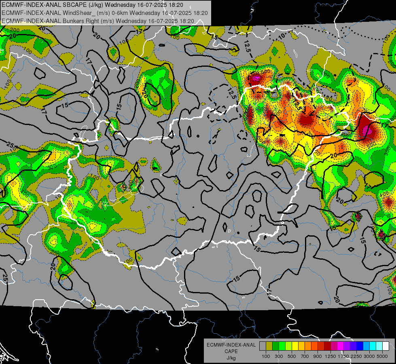This screenshot has width=396, height=364.
Task: Select the bright green legend swatch
Action: (282, 346)
